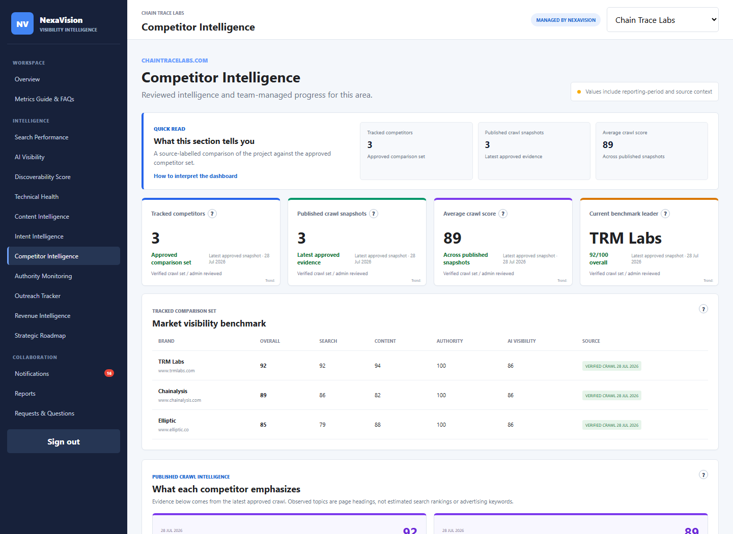Click the reporting-period context notice

[644, 92]
